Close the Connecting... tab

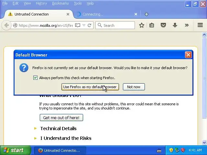136,14
